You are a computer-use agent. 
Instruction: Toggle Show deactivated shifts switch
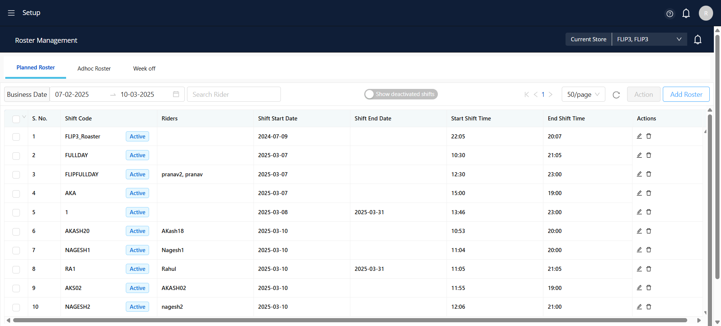point(401,94)
